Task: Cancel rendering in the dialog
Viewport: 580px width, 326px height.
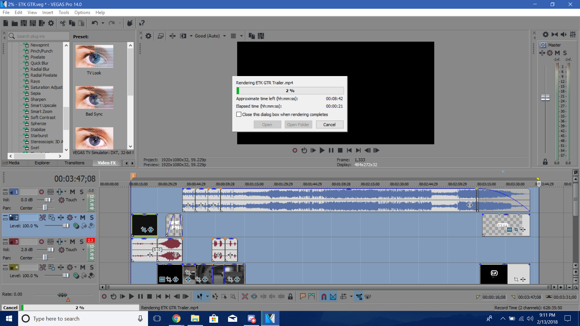Action: (329, 125)
